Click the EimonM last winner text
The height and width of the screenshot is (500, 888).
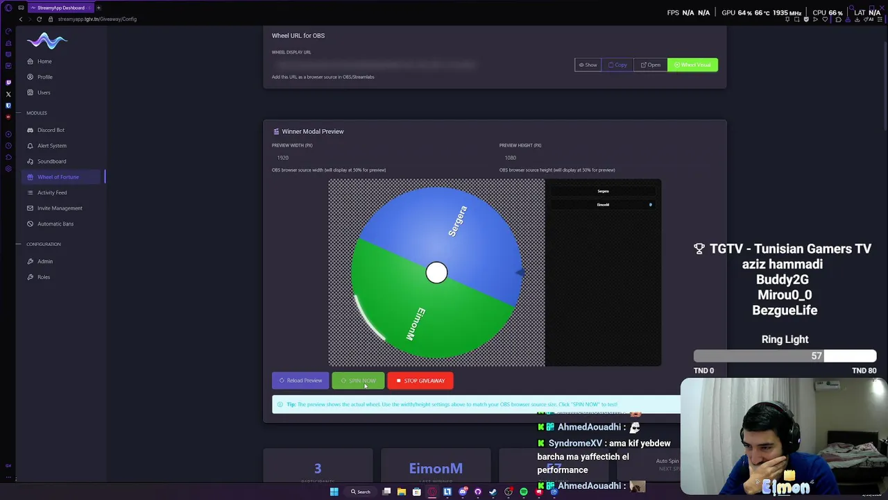(x=436, y=469)
